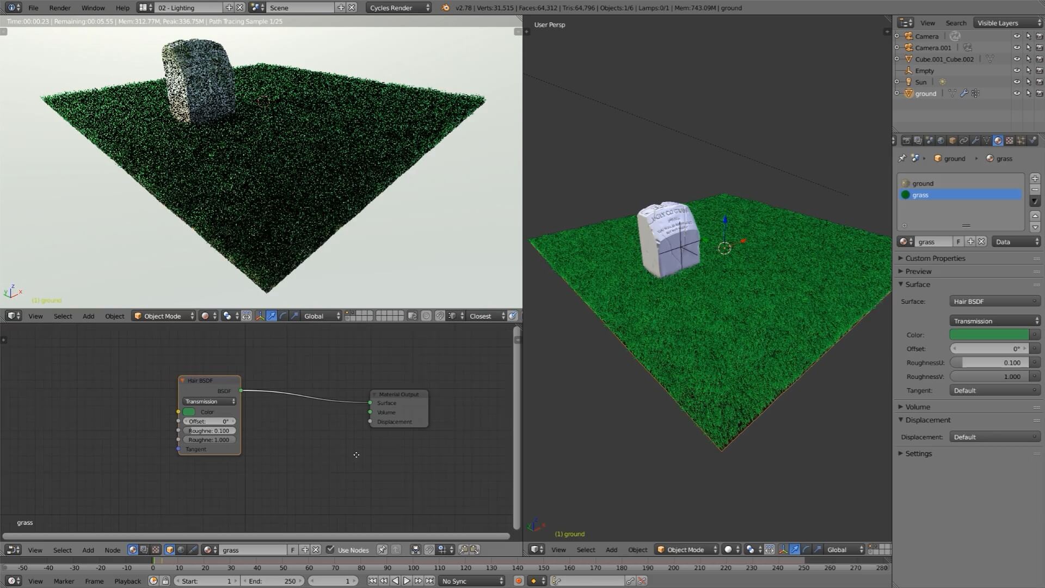The image size is (1045, 588).
Task: Open the Render menu
Action: (x=59, y=8)
